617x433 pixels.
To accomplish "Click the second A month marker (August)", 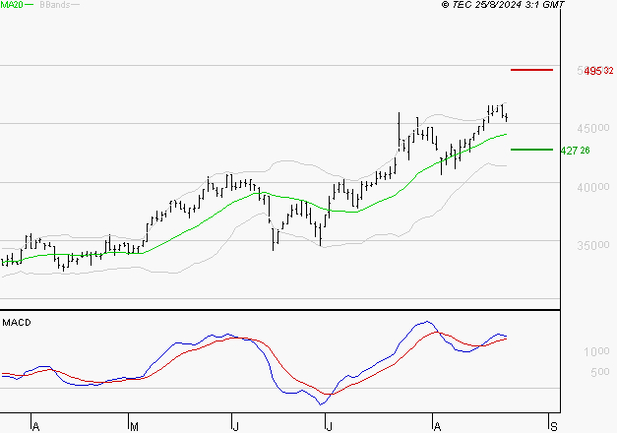I will click(437, 427).
